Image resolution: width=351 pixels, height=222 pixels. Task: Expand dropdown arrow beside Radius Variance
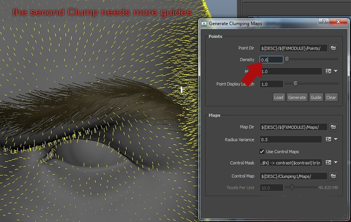coord(336,139)
